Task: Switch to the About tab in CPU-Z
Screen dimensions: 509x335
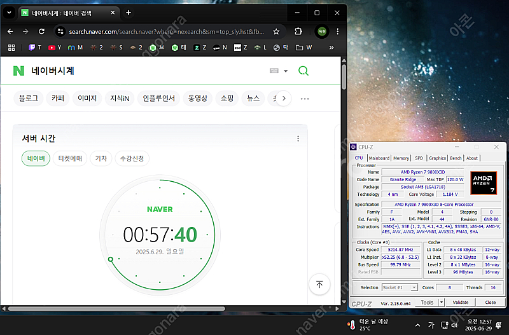Action: click(x=472, y=158)
